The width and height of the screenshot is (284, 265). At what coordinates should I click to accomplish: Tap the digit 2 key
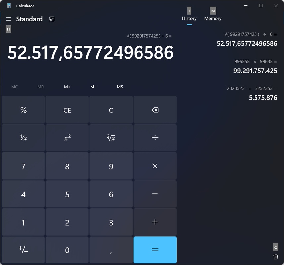[x=67, y=222]
